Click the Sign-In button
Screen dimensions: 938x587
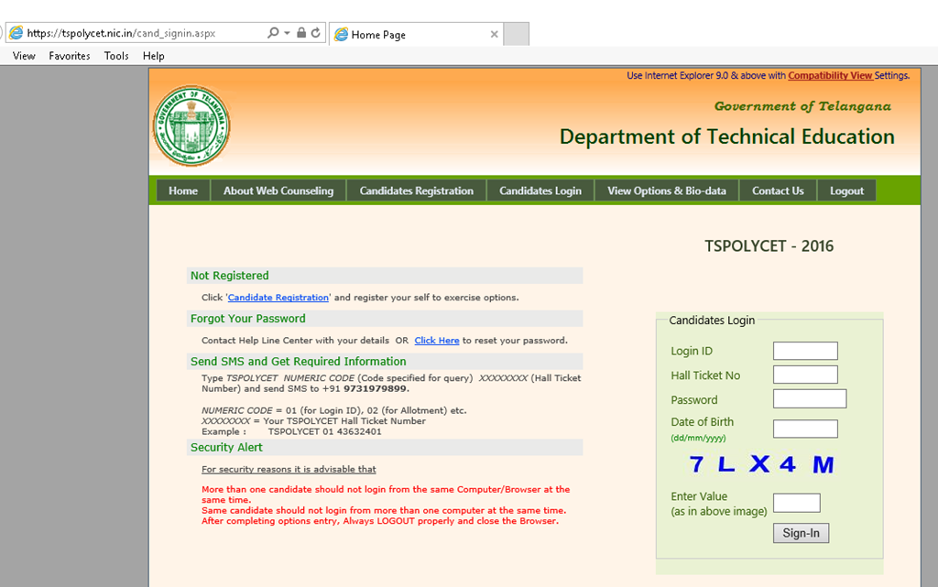pos(801,533)
